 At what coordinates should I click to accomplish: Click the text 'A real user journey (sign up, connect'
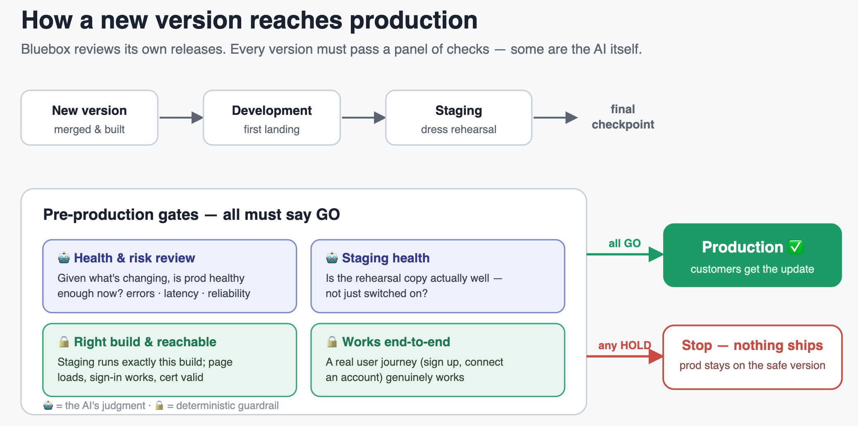click(415, 362)
